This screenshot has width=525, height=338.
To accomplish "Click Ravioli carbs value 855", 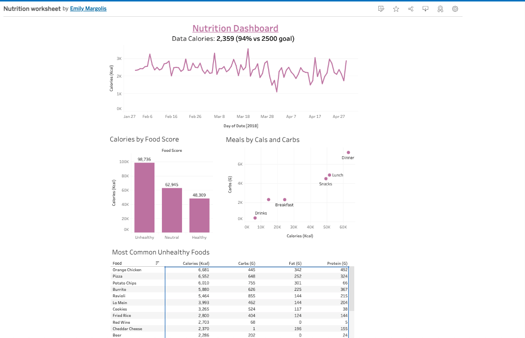I will [x=251, y=296].
